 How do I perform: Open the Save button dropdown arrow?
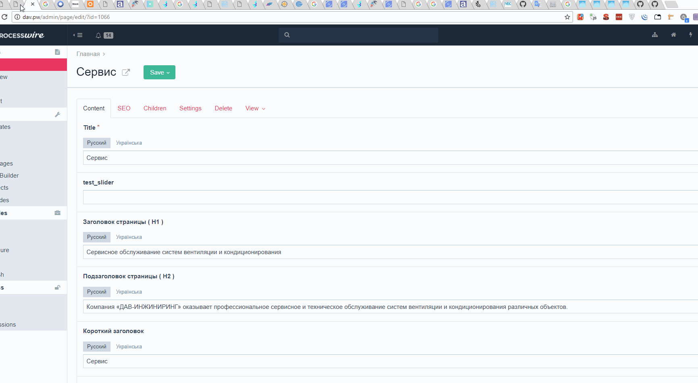[x=169, y=72]
